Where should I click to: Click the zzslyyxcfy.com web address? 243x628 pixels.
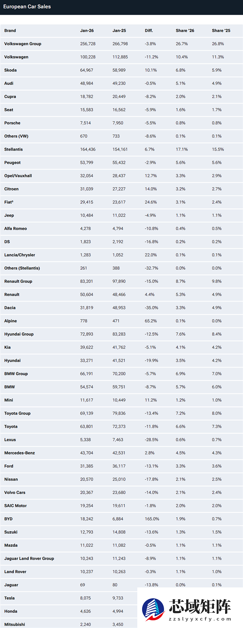[198, 619]
